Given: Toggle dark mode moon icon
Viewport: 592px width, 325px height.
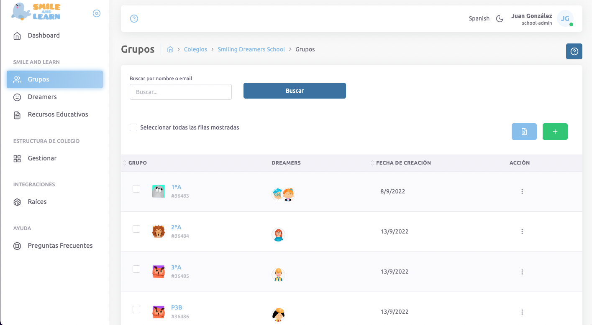Looking at the screenshot, I should (x=500, y=18).
